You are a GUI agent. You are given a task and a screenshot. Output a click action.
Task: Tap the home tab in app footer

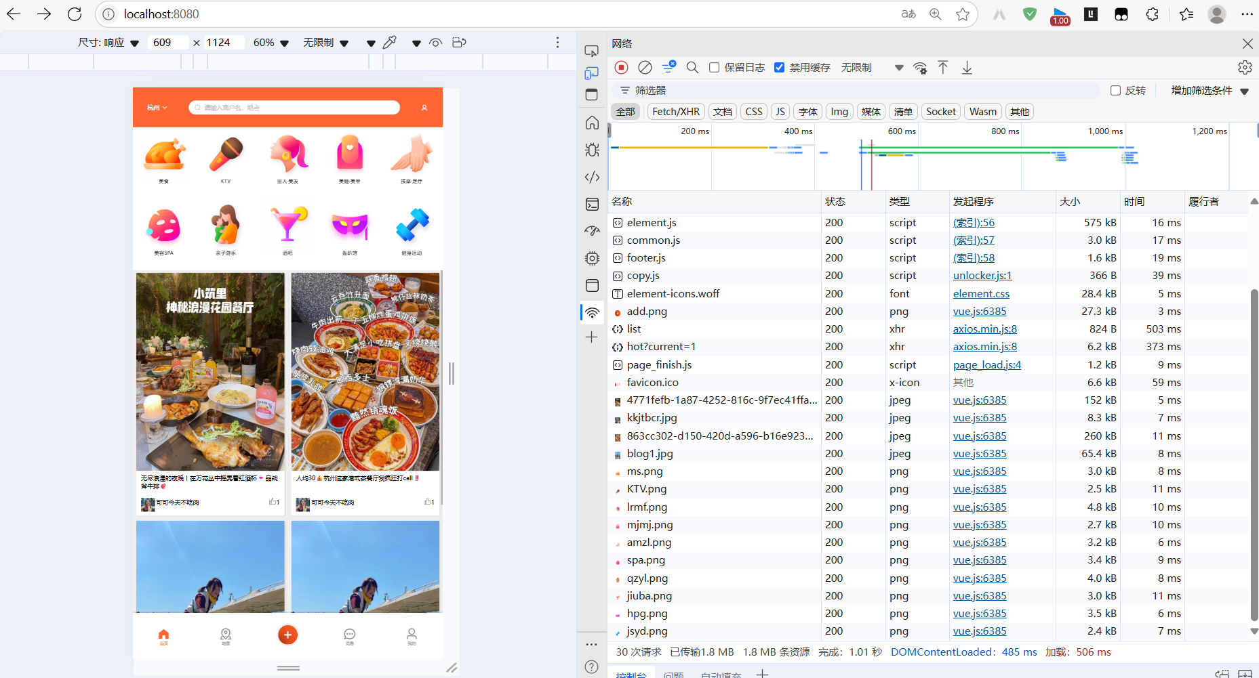163,637
